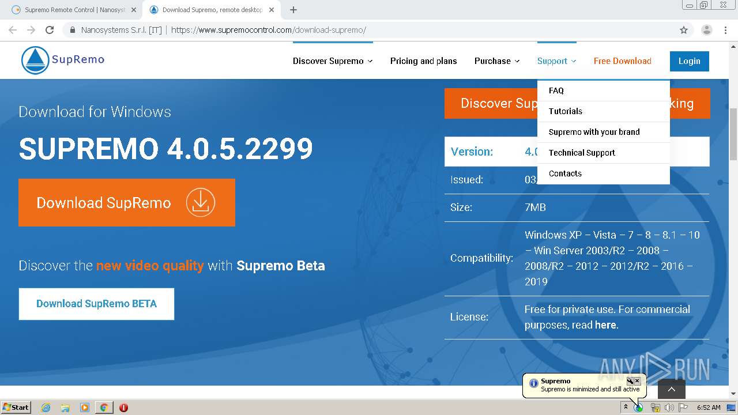The width and height of the screenshot is (738, 415).
Task: Click the 'Size:' label in details table
Action: 461,207
